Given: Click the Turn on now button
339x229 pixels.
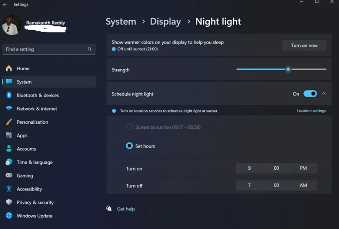Looking at the screenshot, I should pyautogui.click(x=304, y=45).
